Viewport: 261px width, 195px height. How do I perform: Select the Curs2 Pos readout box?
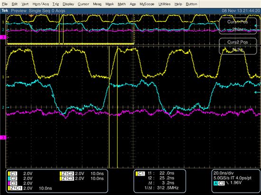point(238,46)
